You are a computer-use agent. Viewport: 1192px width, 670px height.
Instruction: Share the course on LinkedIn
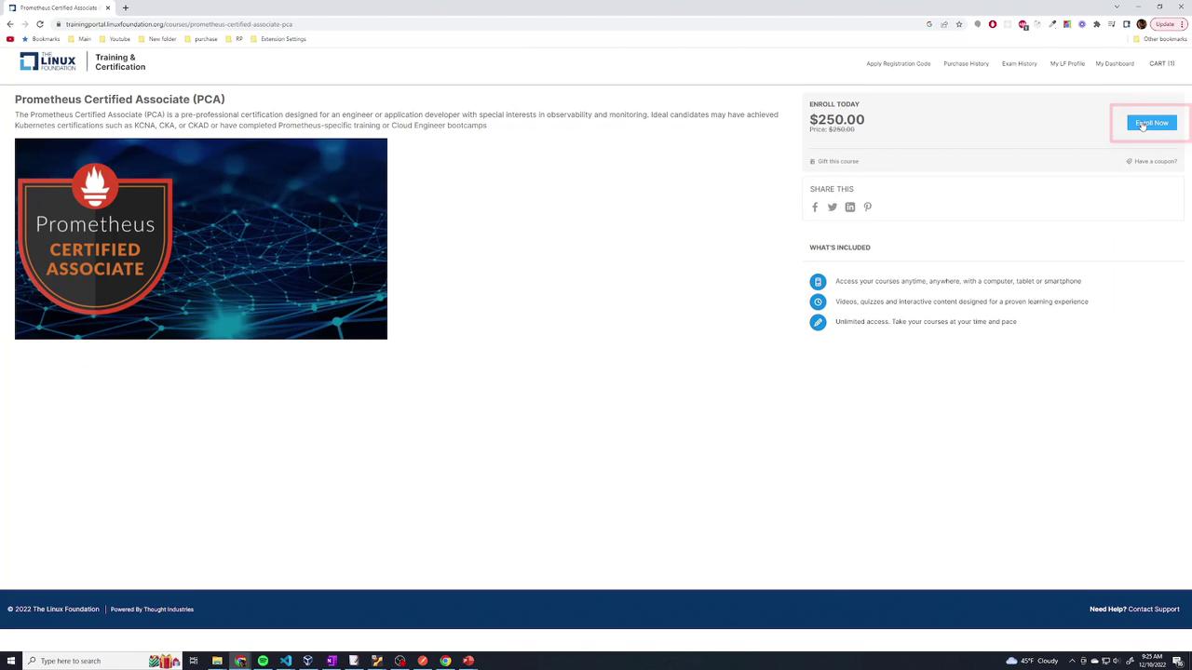click(850, 208)
